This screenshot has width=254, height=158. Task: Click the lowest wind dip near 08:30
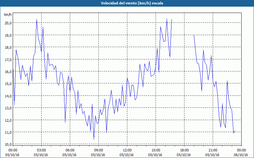94,139
